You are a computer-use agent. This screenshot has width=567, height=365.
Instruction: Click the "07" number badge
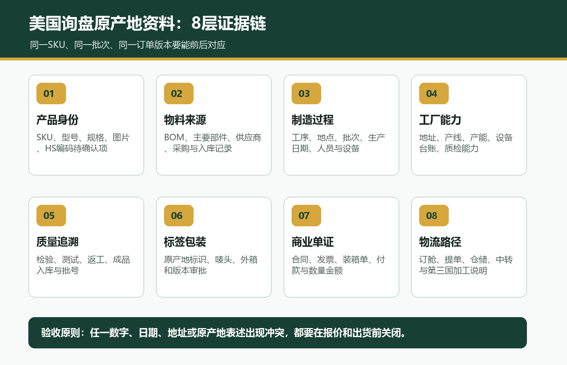307,216
